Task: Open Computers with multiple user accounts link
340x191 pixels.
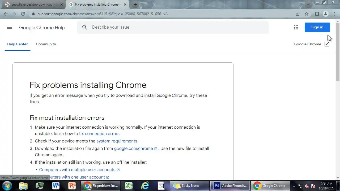Action: click(x=77, y=170)
